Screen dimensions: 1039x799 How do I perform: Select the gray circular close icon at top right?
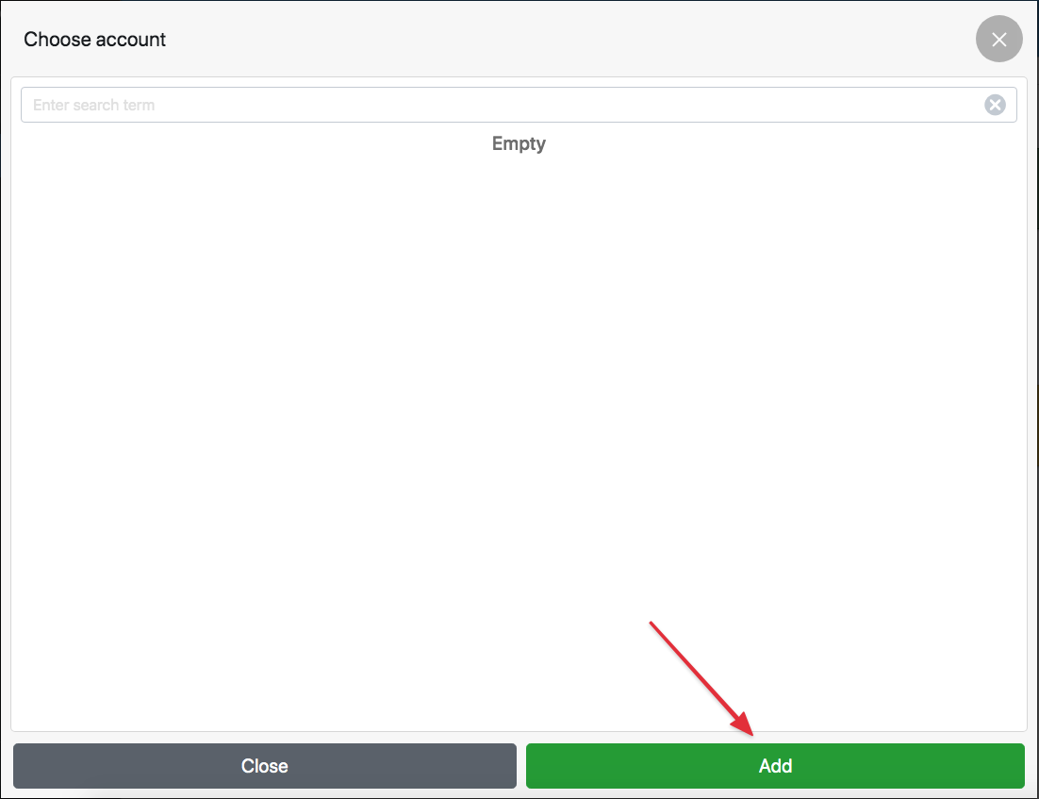point(998,40)
